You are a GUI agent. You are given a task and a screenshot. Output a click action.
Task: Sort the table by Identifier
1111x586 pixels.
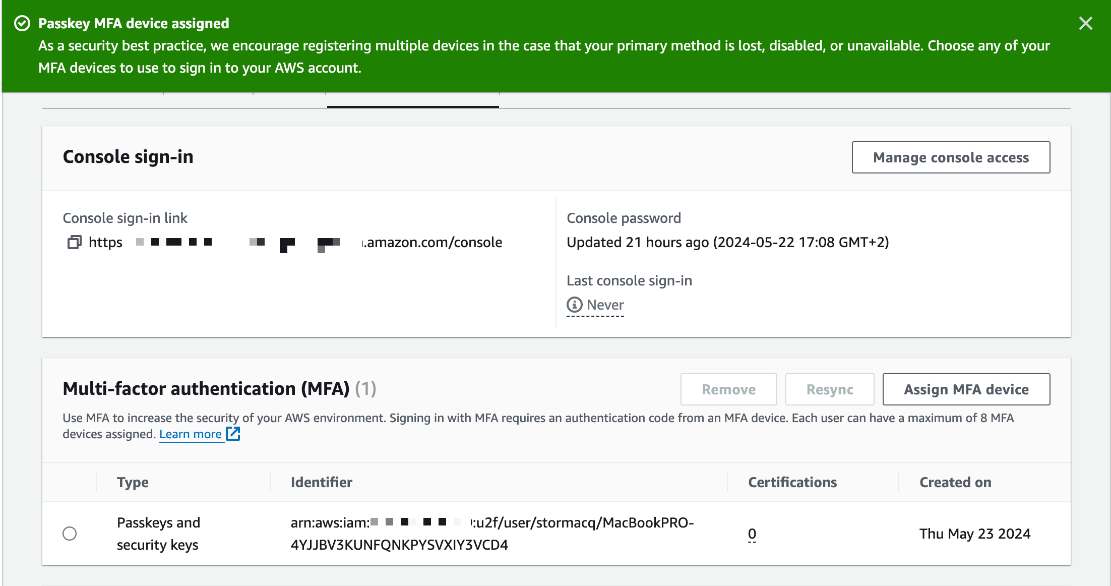[321, 482]
